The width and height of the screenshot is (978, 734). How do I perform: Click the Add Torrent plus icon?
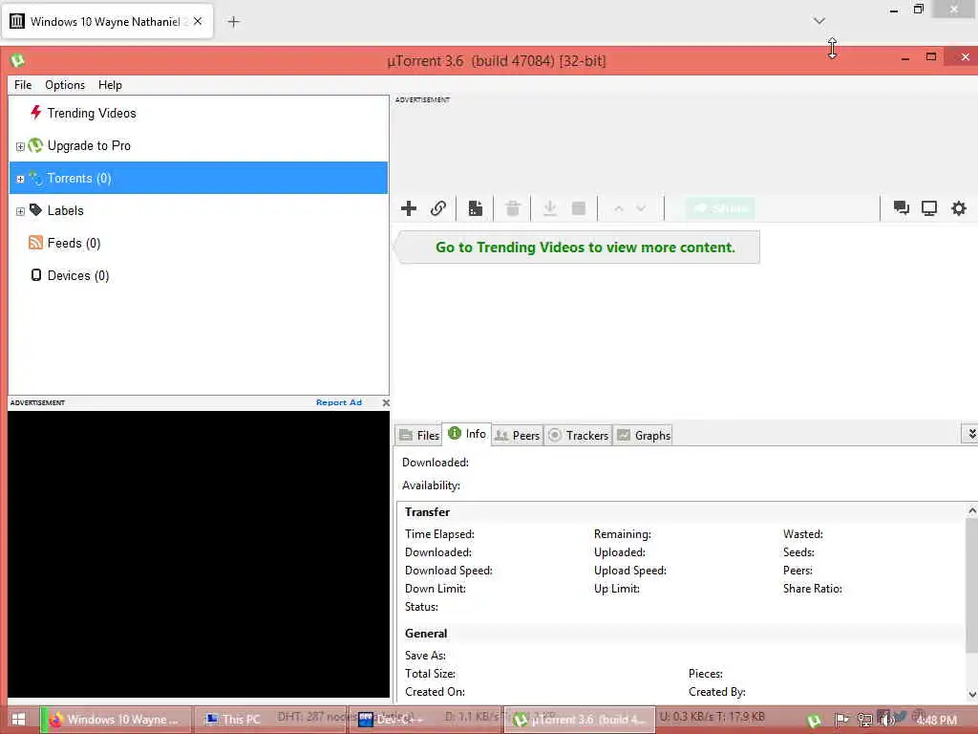(409, 208)
